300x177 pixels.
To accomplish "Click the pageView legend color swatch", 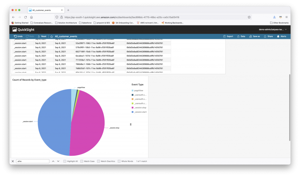I will pos(132,91).
